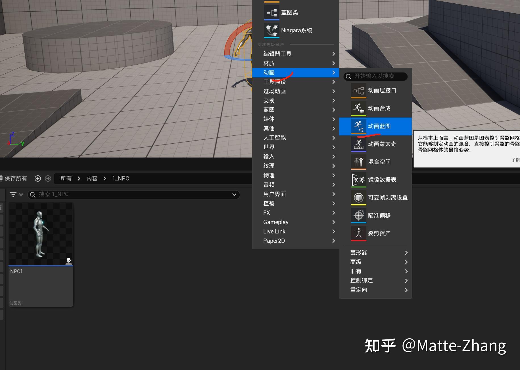Select the 动画层接口 (Animation Layer Interface) icon

(359, 90)
